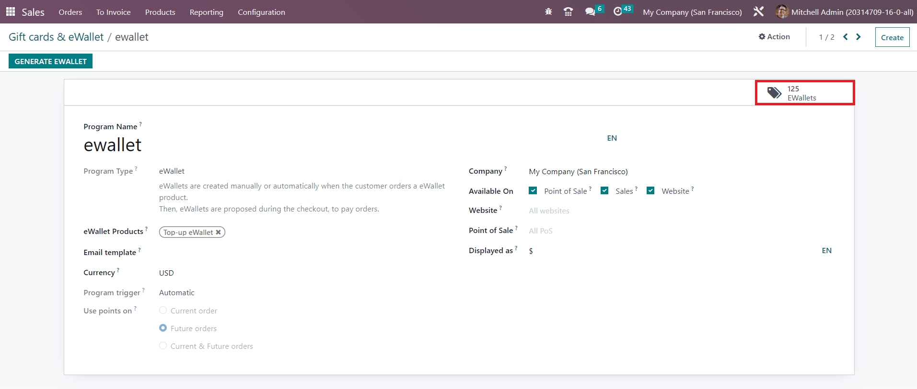This screenshot has height=389, width=917.
Task: Select the Future orders radio option
Action: pos(163,328)
